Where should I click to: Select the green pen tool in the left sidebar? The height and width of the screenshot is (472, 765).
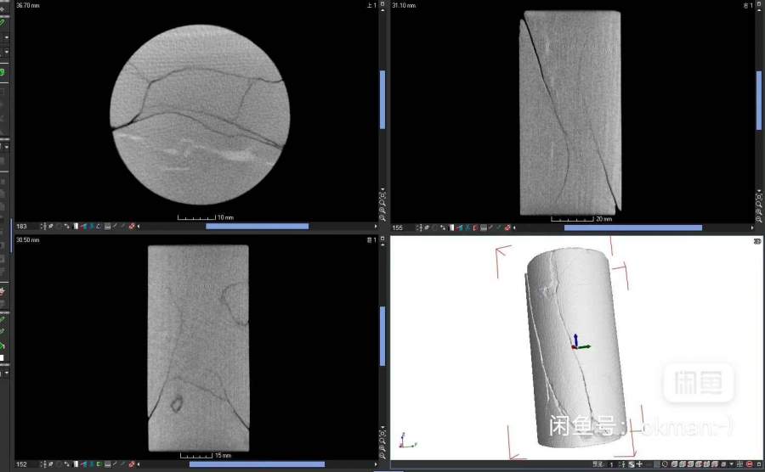tap(3, 24)
